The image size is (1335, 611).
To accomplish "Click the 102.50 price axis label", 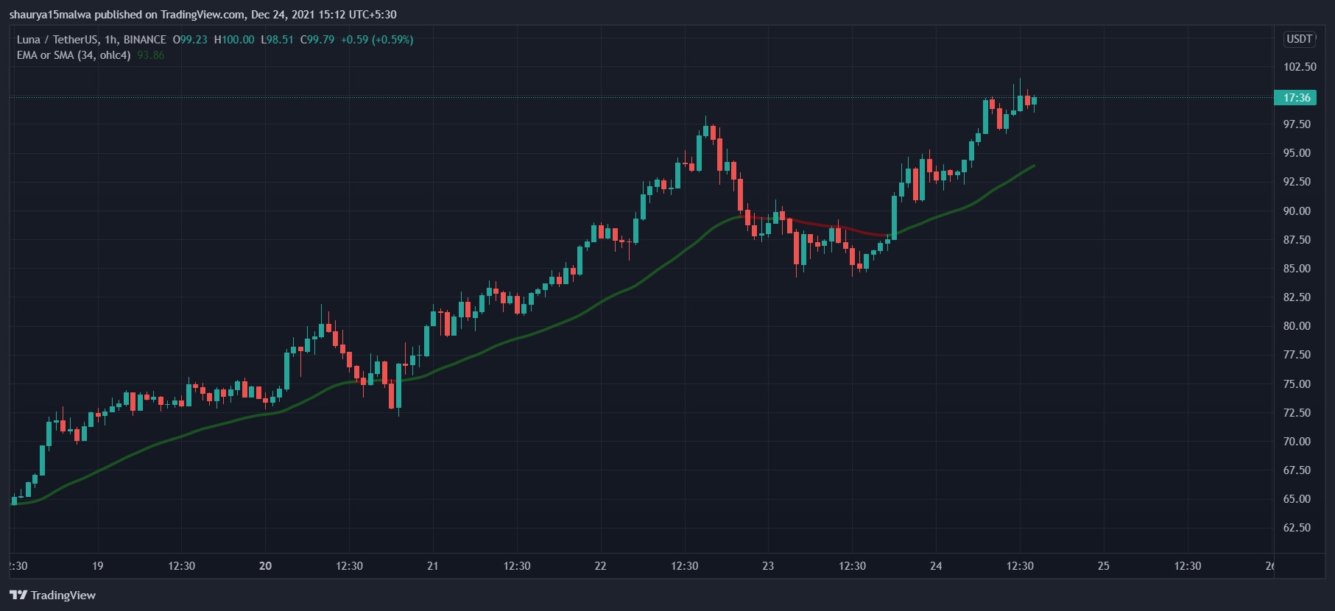I will (x=1300, y=67).
